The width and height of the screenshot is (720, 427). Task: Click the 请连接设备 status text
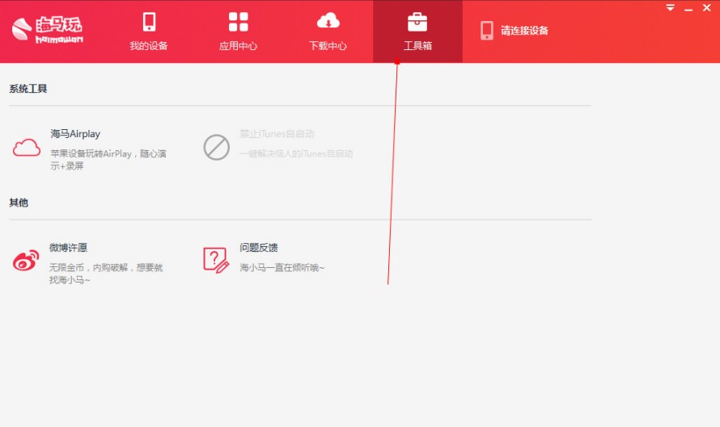click(524, 31)
